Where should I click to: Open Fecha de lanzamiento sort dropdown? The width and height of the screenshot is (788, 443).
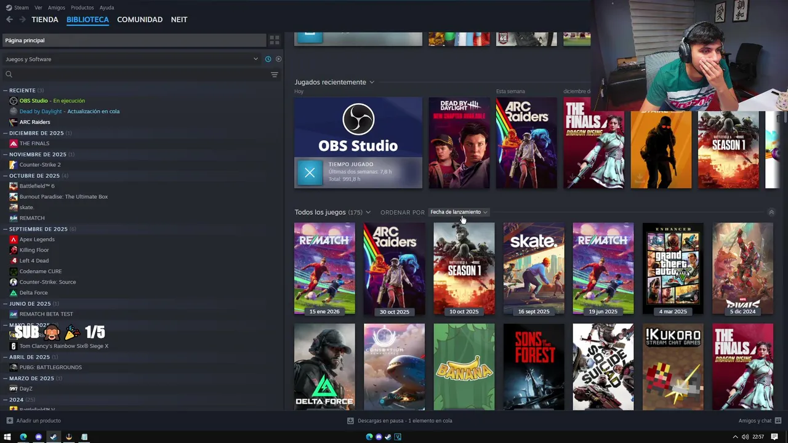459,212
